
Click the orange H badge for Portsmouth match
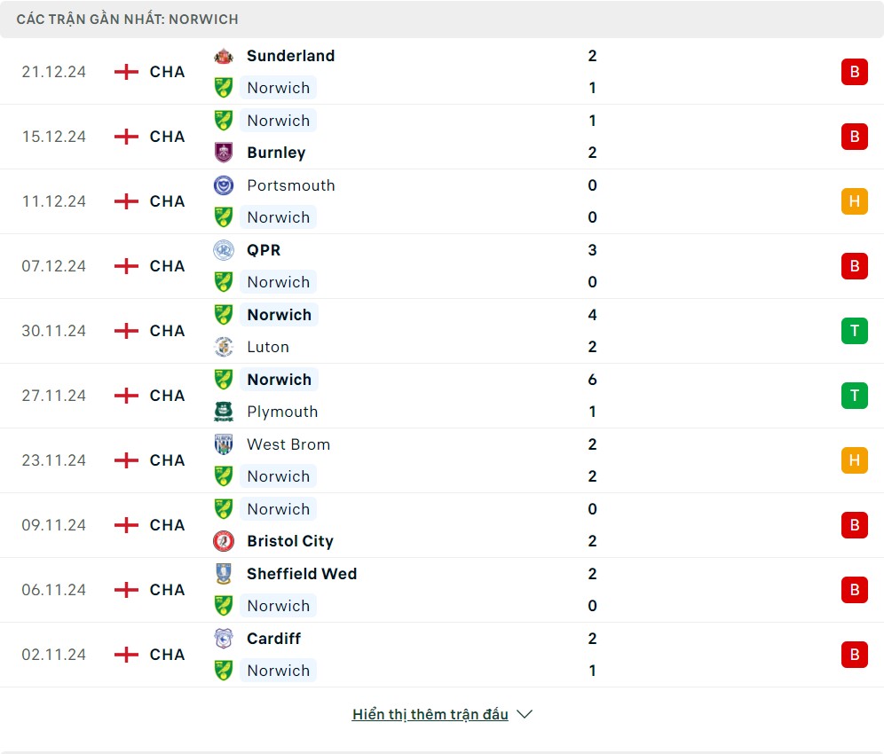coord(854,201)
